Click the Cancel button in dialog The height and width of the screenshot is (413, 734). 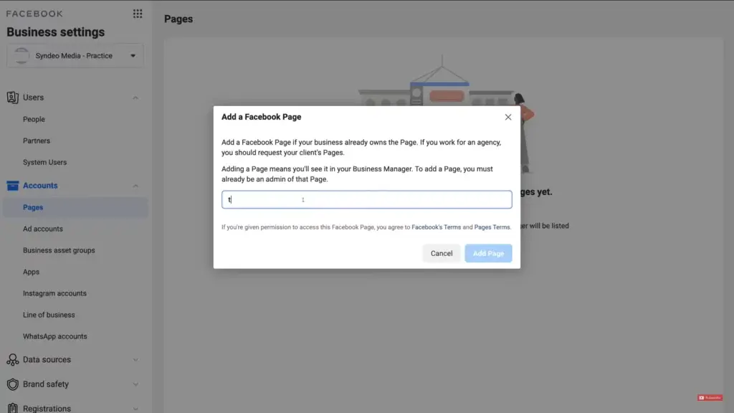[442, 253]
